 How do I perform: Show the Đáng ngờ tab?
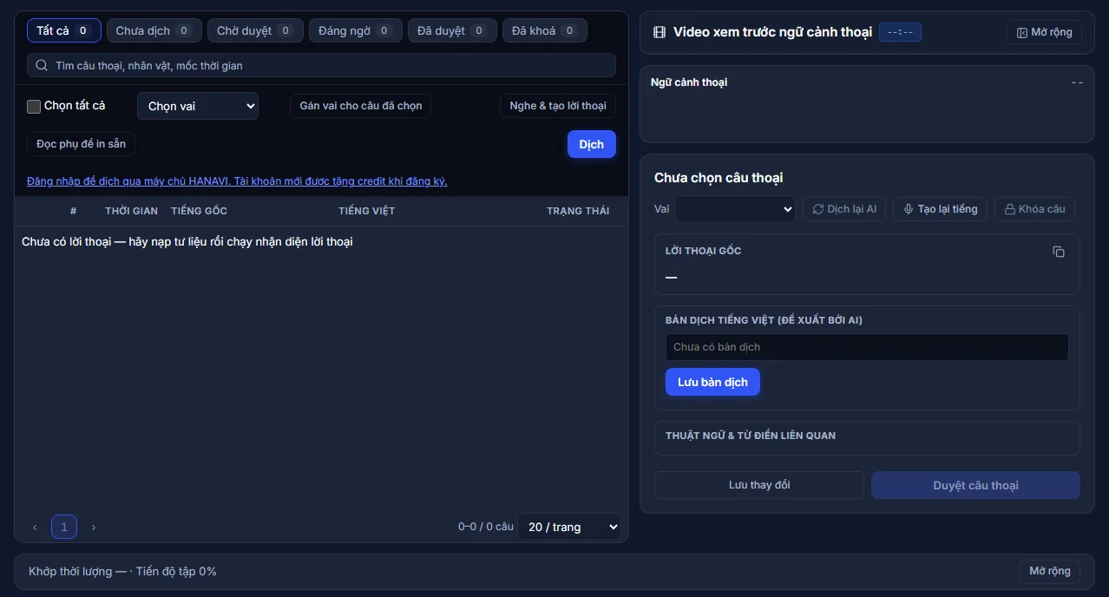click(356, 30)
